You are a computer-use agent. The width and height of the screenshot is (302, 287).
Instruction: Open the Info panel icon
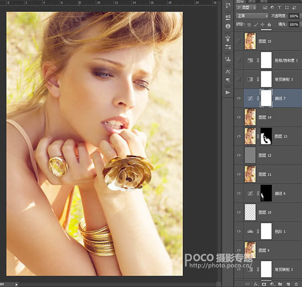pos(228,26)
